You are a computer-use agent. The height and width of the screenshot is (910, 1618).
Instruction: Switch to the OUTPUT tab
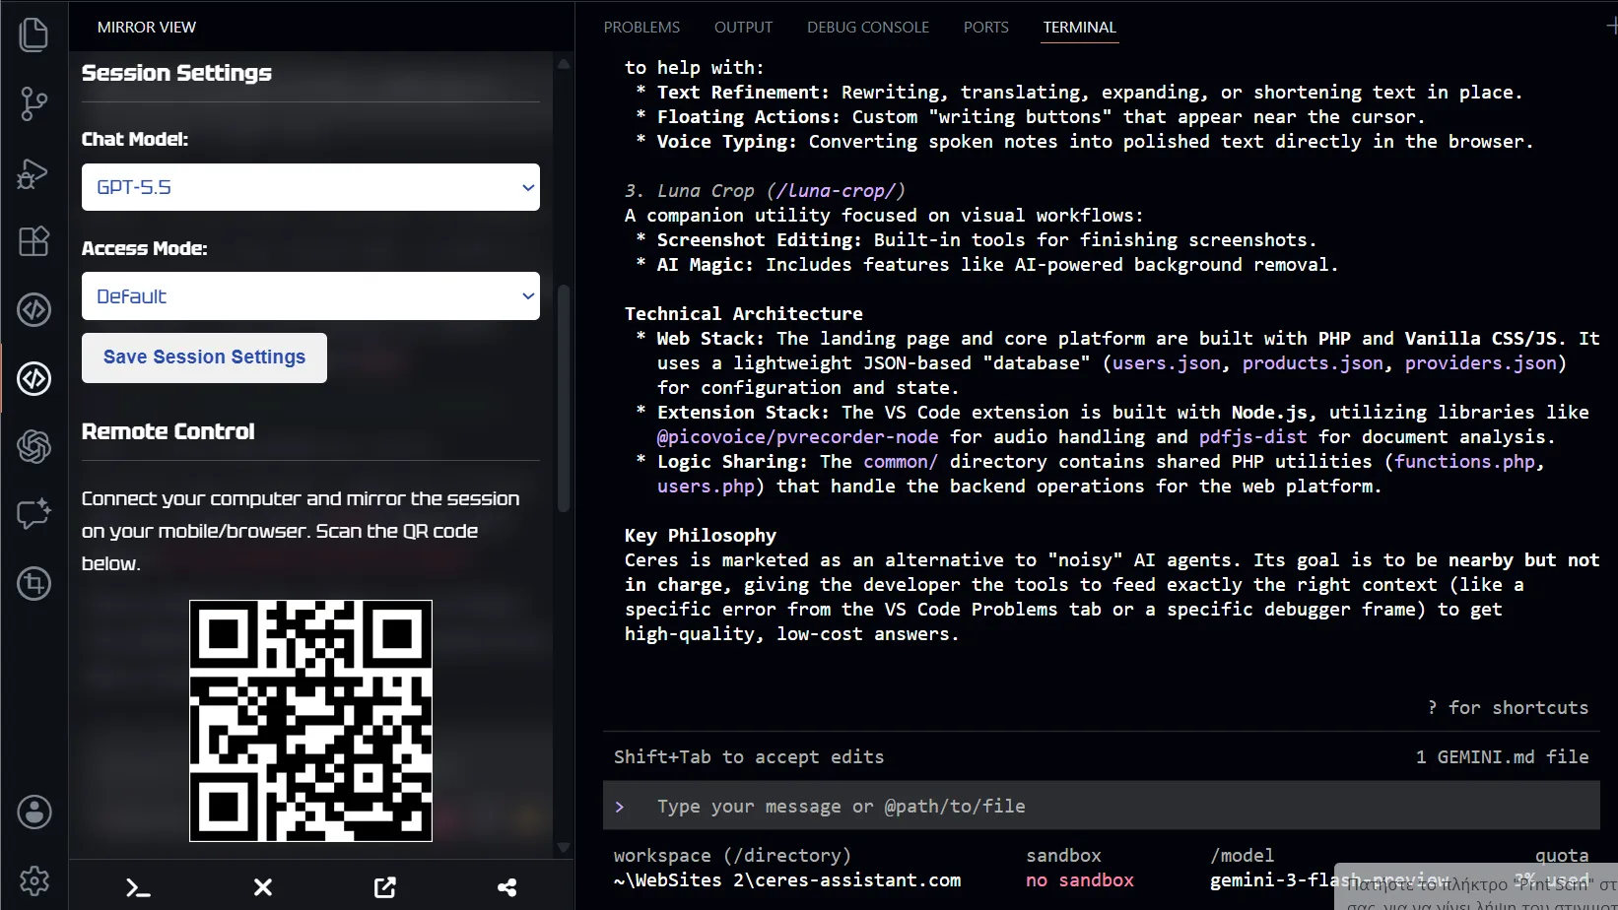point(743,28)
